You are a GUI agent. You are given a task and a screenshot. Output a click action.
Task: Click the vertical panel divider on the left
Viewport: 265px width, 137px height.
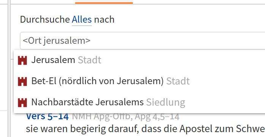pos(9,68)
